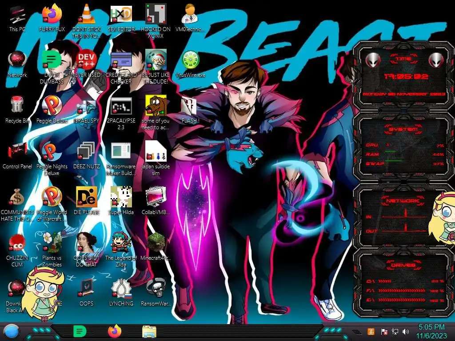Screen dimensions: 455x341
Task: Open the RansomWar skull shortcut
Action: tap(156, 292)
